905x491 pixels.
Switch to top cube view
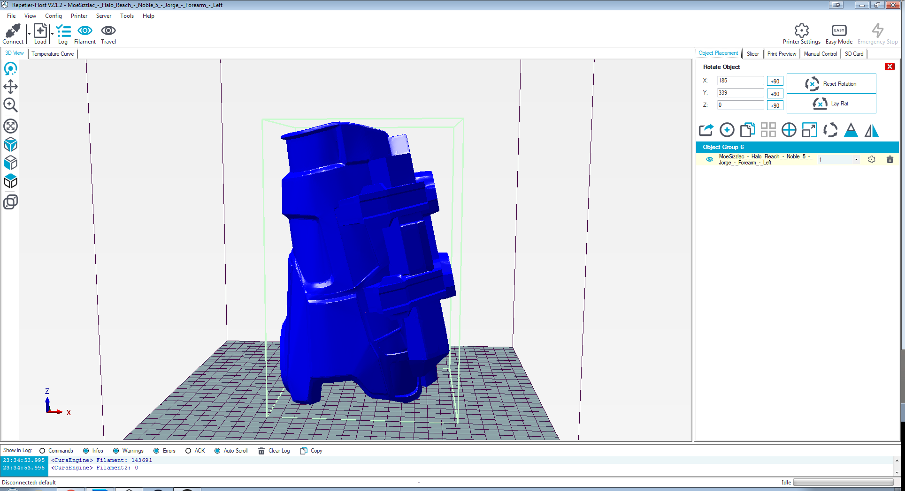tap(10, 181)
